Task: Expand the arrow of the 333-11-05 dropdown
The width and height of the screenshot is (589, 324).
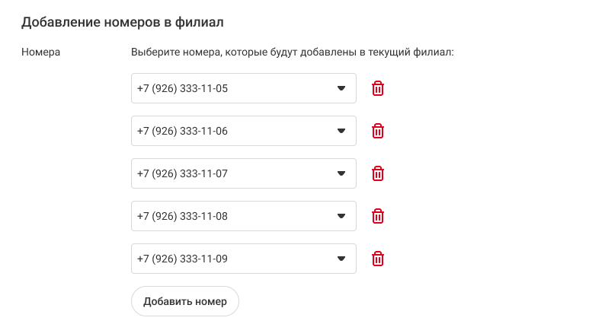Action: [341, 88]
